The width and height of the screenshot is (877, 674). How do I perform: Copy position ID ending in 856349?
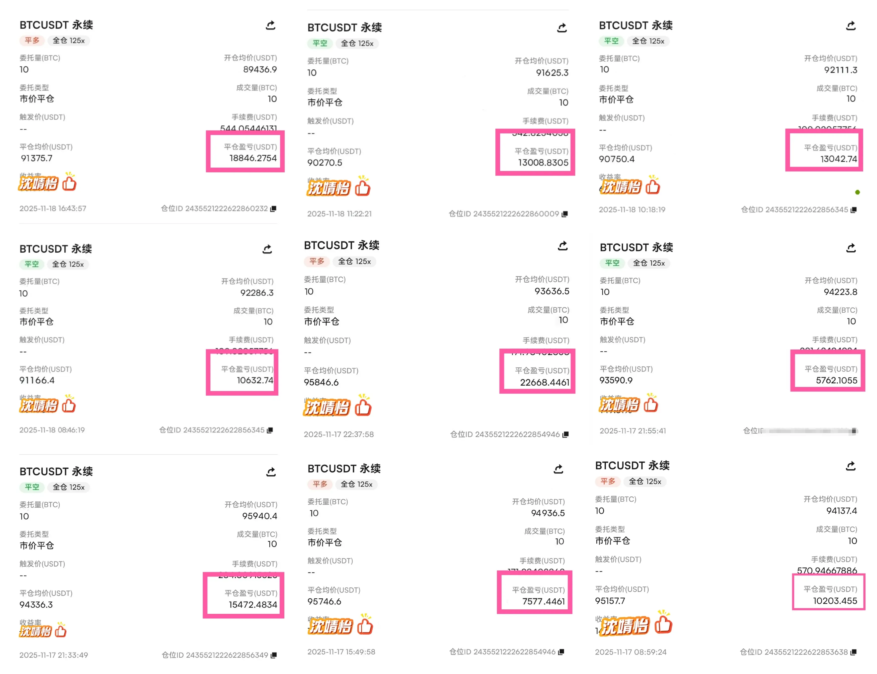[274, 655]
